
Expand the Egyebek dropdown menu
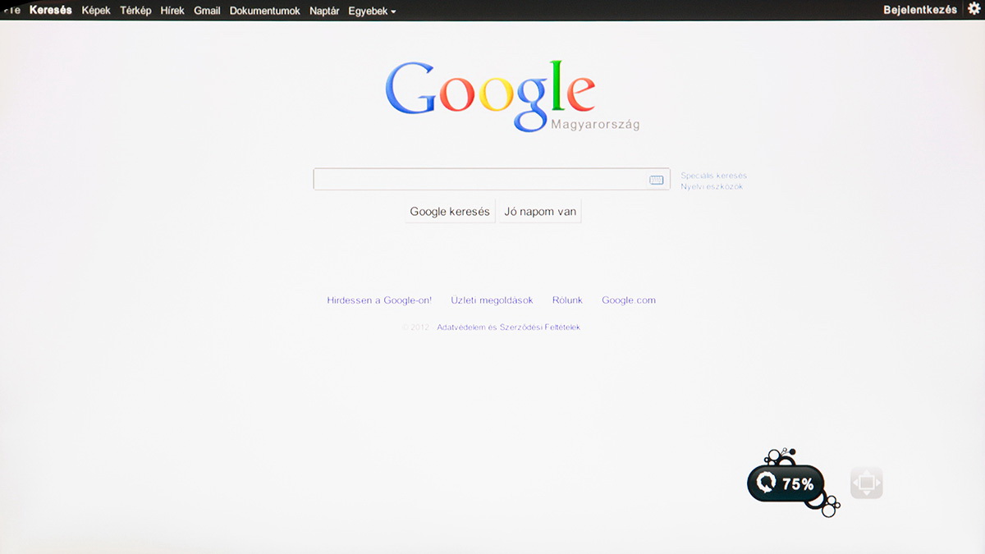click(x=372, y=11)
